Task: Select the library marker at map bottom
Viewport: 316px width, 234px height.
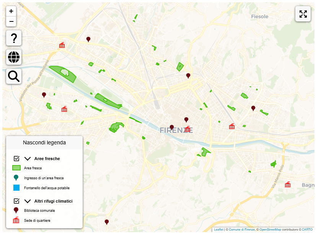Action: click(107, 222)
